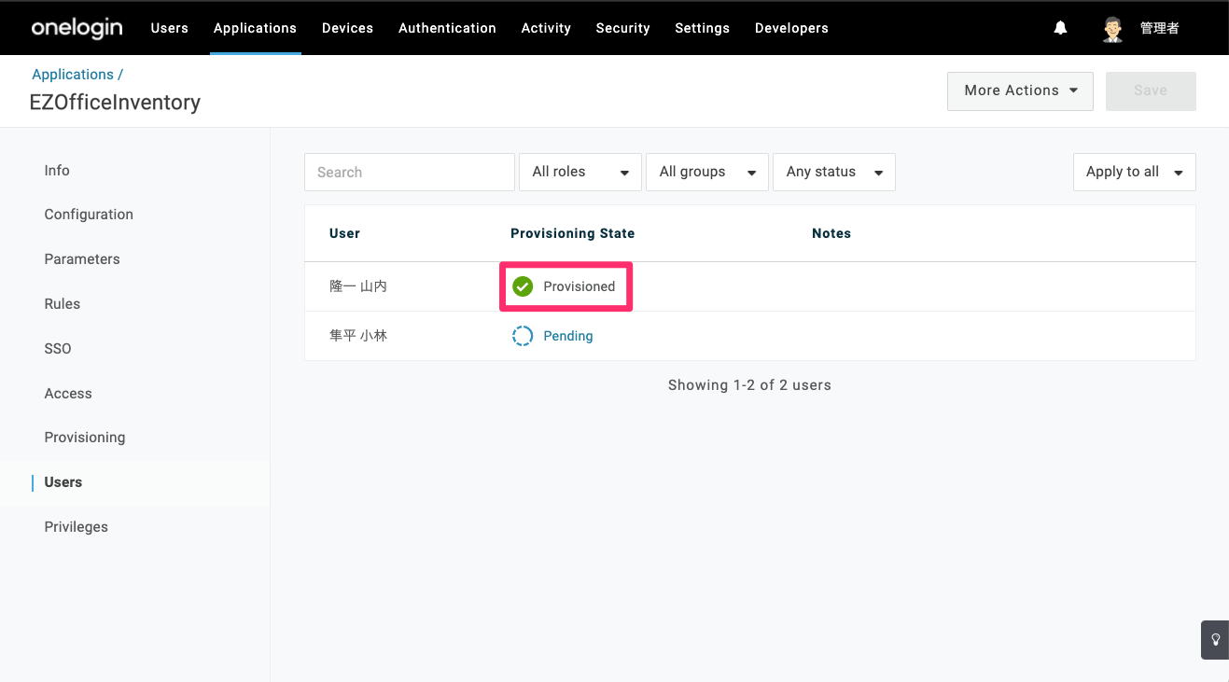Image resolution: width=1229 pixels, height=682 pixels.
Task: Select the Configuration sidebar tab
Action: 89,215
